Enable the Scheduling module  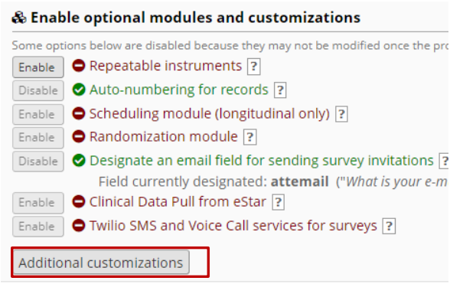coord(38,114)
